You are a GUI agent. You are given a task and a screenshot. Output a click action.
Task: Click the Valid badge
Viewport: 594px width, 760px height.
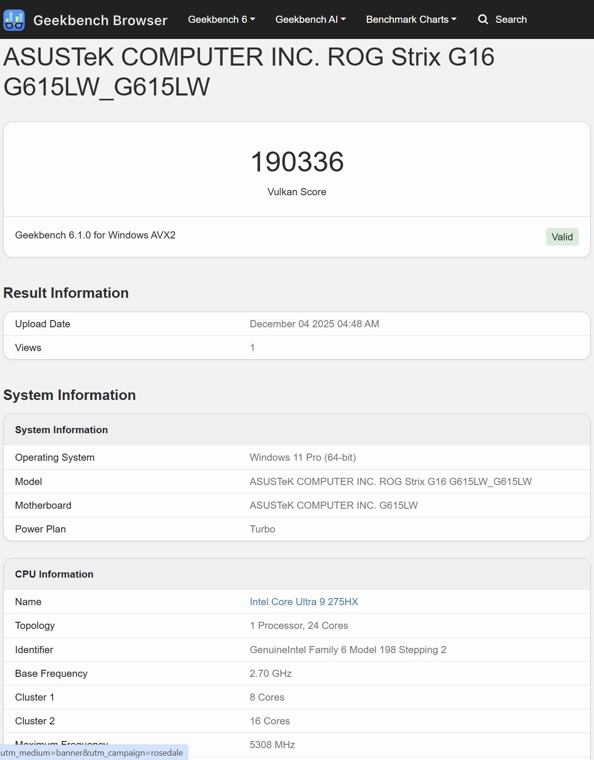click(x=562, y=237)
